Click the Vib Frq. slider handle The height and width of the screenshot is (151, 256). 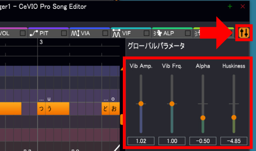pos(172,104)
